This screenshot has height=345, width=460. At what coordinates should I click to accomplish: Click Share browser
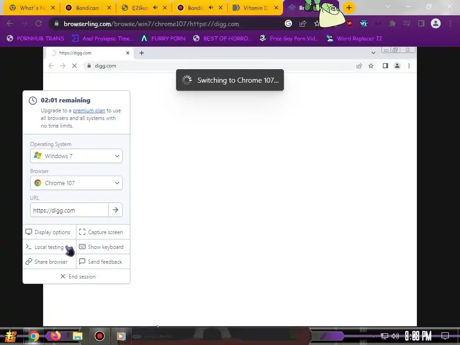click(49, 262)
